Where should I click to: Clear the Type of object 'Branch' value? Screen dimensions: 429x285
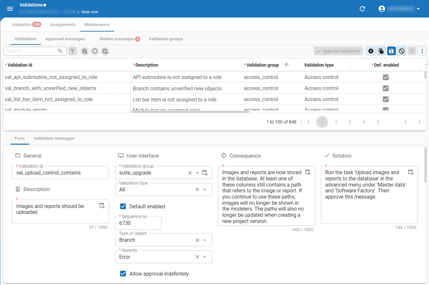197,240
